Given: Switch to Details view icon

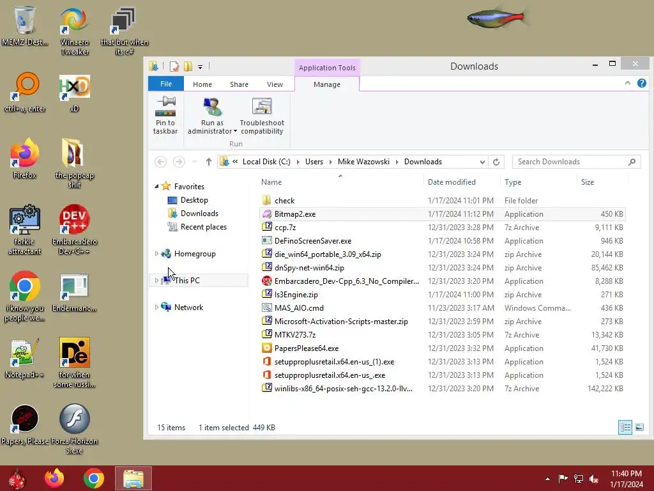Looking at the screenshot, I should point(625,427).
